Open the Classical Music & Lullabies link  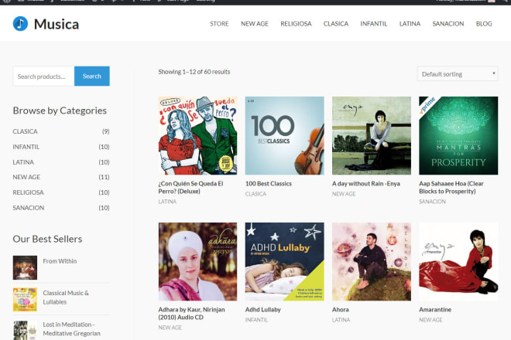[x=66, y=297]
